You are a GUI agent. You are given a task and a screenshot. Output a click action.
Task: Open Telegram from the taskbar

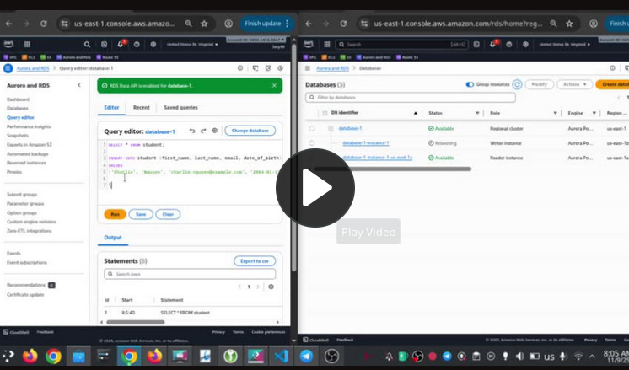[x=306, y=357]
